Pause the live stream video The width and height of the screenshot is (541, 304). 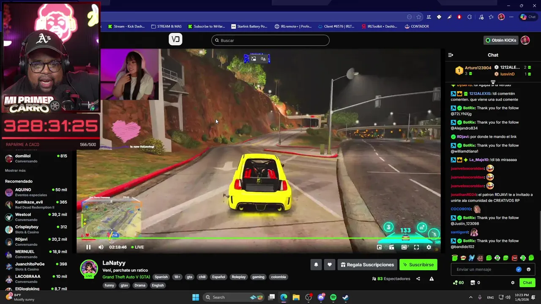(x=88, y=247)
